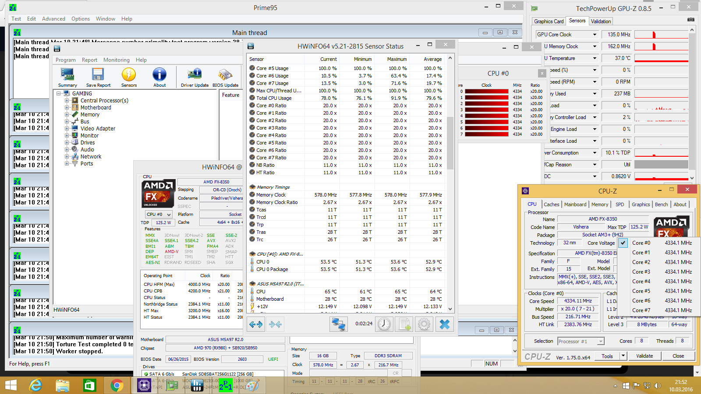This screenshot has height=394, width=701.
Task: Click the CPU-Z title bar app icon
Action: [x=525, y=191]
